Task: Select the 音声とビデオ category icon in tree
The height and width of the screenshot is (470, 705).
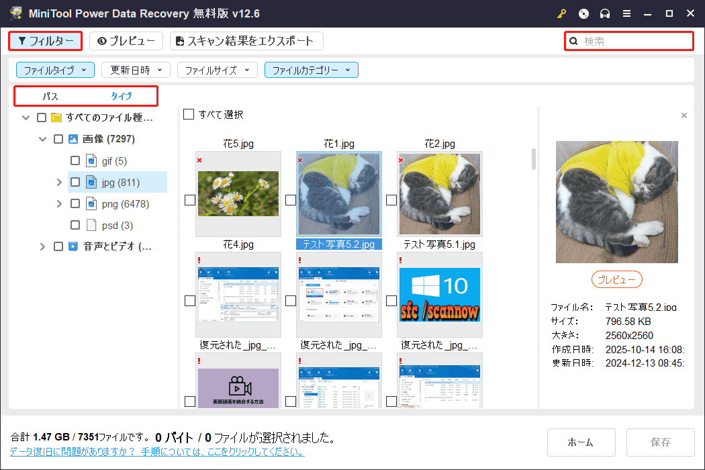Action: pos(73,246)
